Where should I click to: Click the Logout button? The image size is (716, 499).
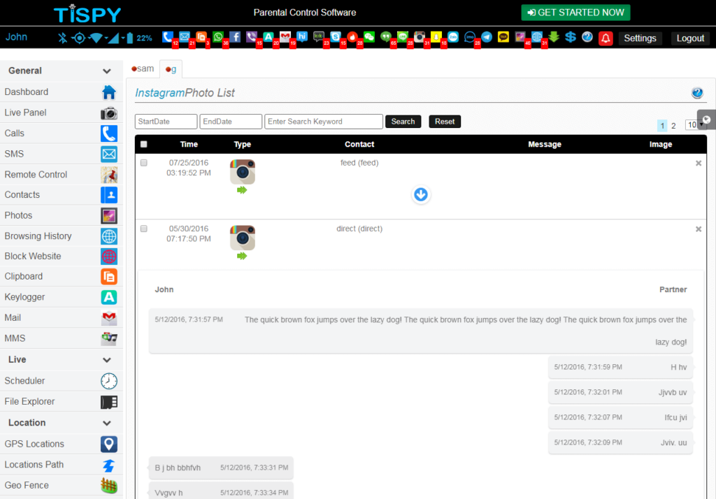click(690, 38)
